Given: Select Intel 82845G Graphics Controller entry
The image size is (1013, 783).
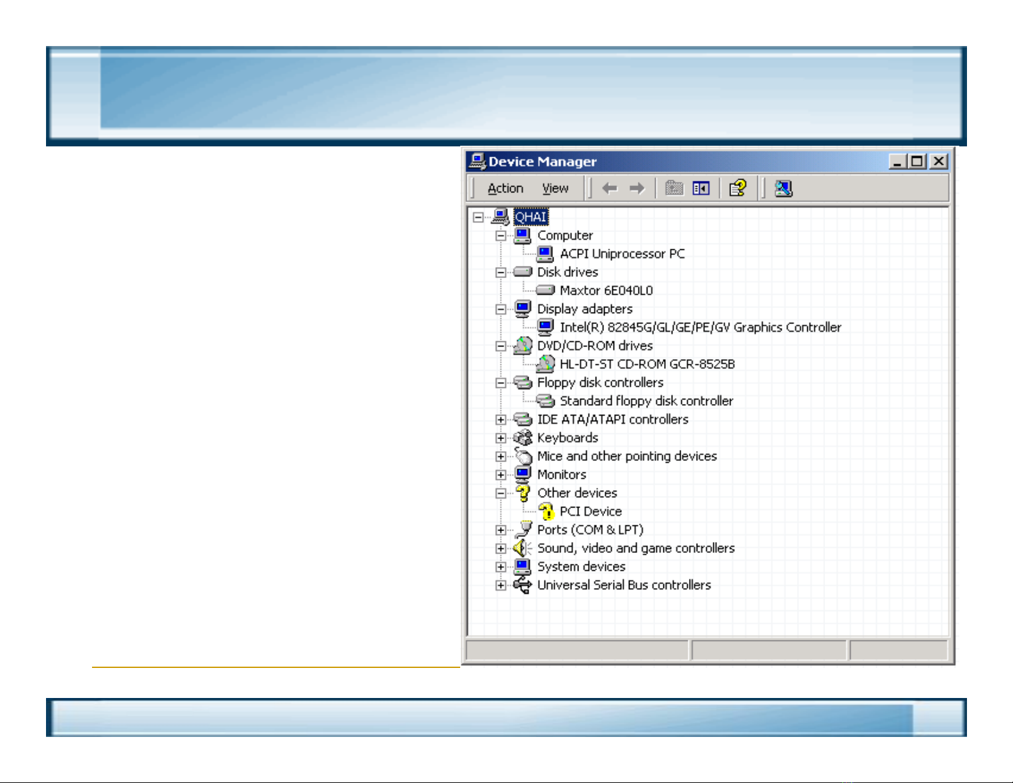Looking at the screenshot, I should [700, 327].
